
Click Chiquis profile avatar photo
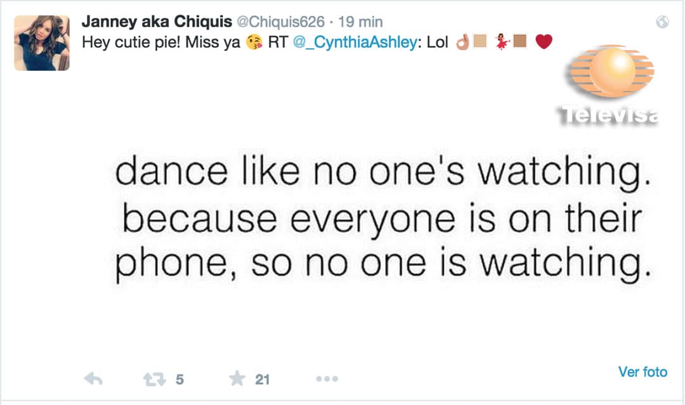(42, 42)
